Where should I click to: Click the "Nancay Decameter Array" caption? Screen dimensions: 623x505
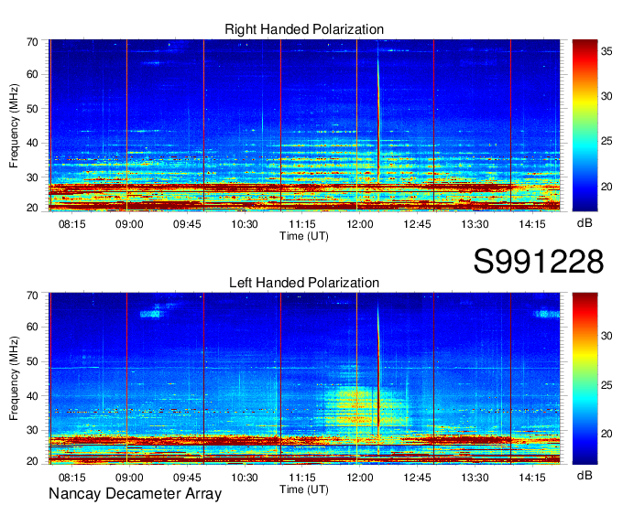(135, 494)
